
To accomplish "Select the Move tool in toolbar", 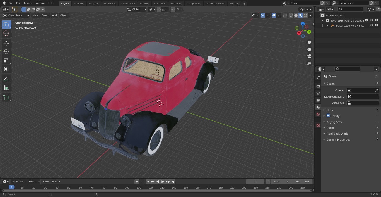I will [6, 43].
